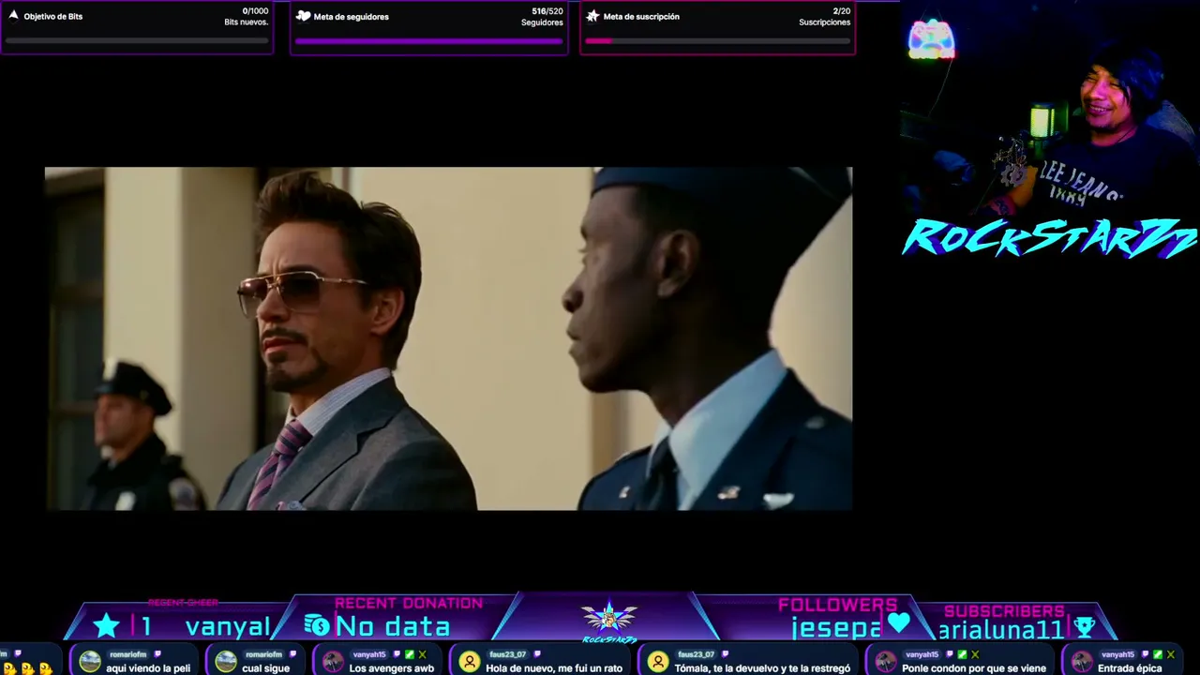The height and width of the screenshot is (675, 1200).
Task: Click the Bits goal triangle icon
Action: pyautogui.click(x=13, y=16)
